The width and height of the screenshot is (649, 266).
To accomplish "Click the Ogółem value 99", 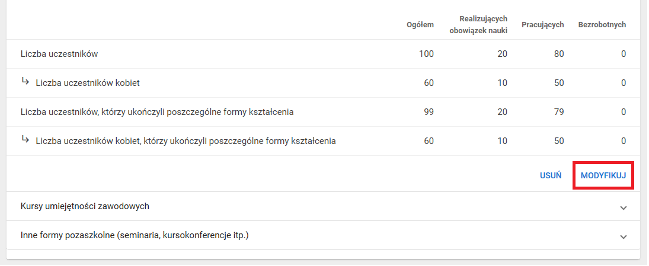I will 429,112.
